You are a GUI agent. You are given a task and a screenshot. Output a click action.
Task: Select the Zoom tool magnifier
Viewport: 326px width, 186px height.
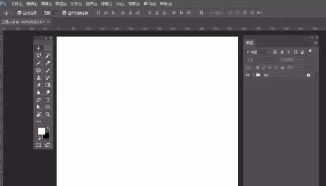48,115
